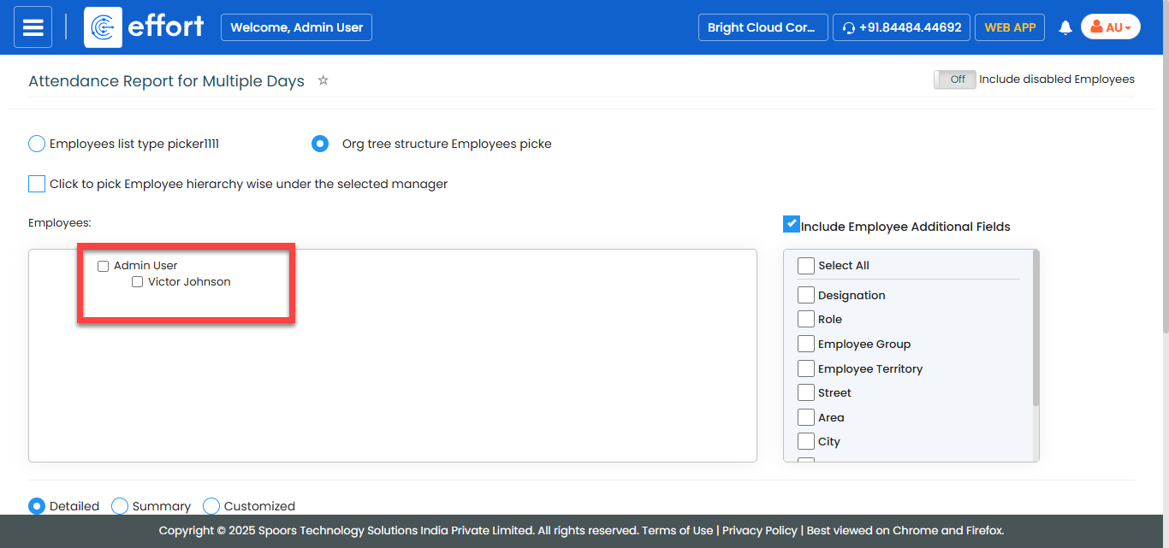The width and height of the screenshot is (1169, 548).
Task: Tick the Victor Johnson employee checkbox
Action: click(138, 282)
